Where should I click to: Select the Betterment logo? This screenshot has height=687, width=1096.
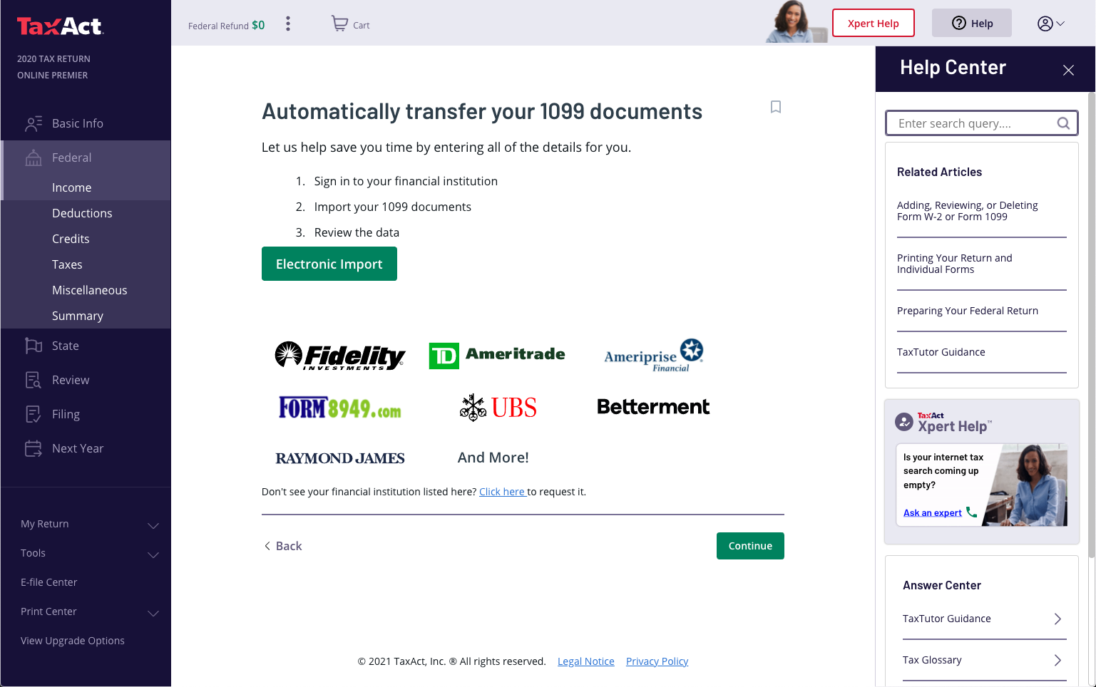pos(653,407)
